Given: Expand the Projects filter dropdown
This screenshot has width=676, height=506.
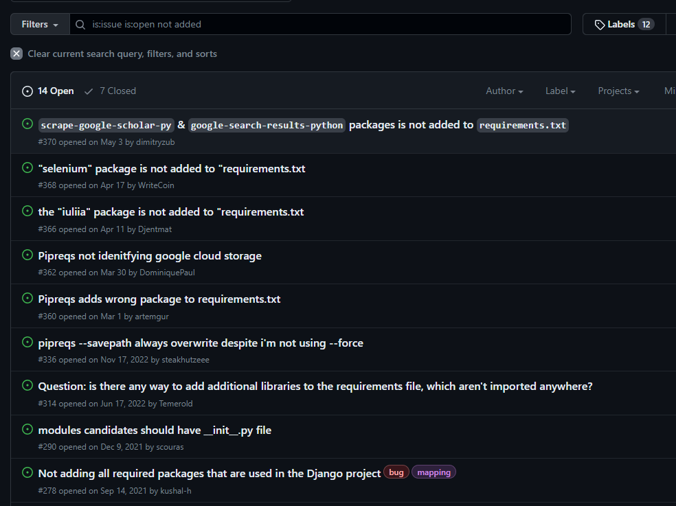Looking at the screenshot, I should click(618, 91).
